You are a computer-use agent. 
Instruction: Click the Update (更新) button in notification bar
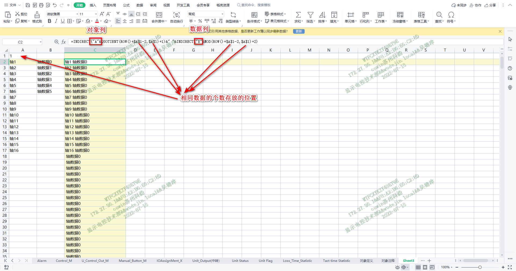click(299, 31)
